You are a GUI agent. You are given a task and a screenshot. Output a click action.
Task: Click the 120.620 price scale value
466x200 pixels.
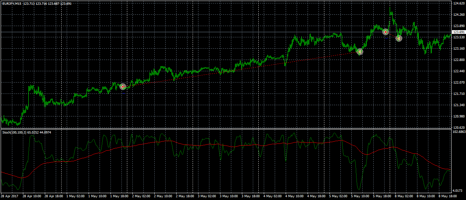click(459, 127)
